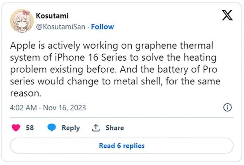Click the Share label

click(115, 128)
